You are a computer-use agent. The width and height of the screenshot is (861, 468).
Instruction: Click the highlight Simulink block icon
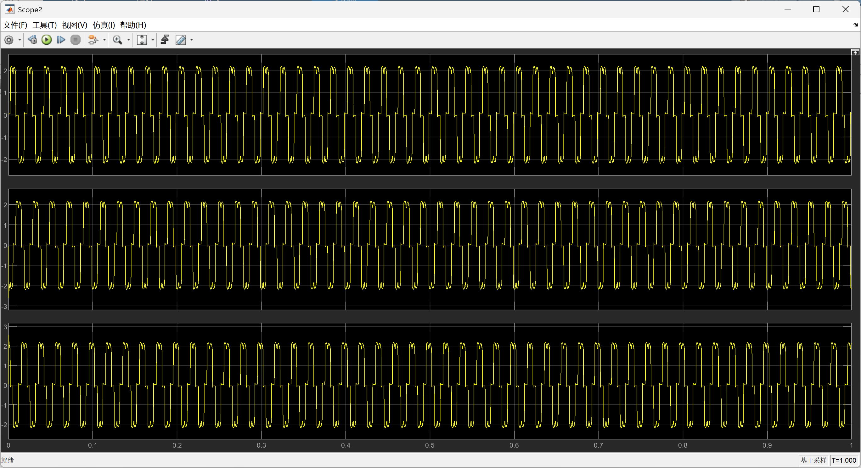pos(93,40)
